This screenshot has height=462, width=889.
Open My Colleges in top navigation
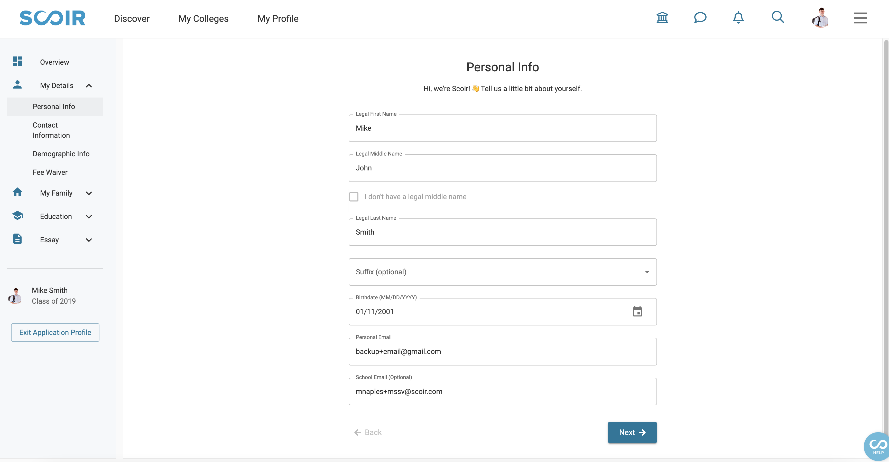click(x=203, y=19)
